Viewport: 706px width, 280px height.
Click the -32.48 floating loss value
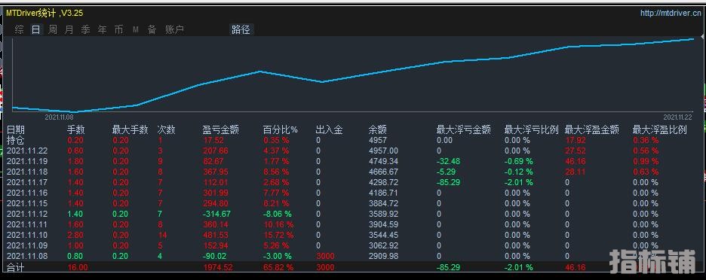coord(448,161)
